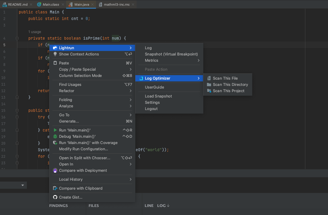
Task: Open the dropdown at bottom-left panel
Action: point(23,185)
